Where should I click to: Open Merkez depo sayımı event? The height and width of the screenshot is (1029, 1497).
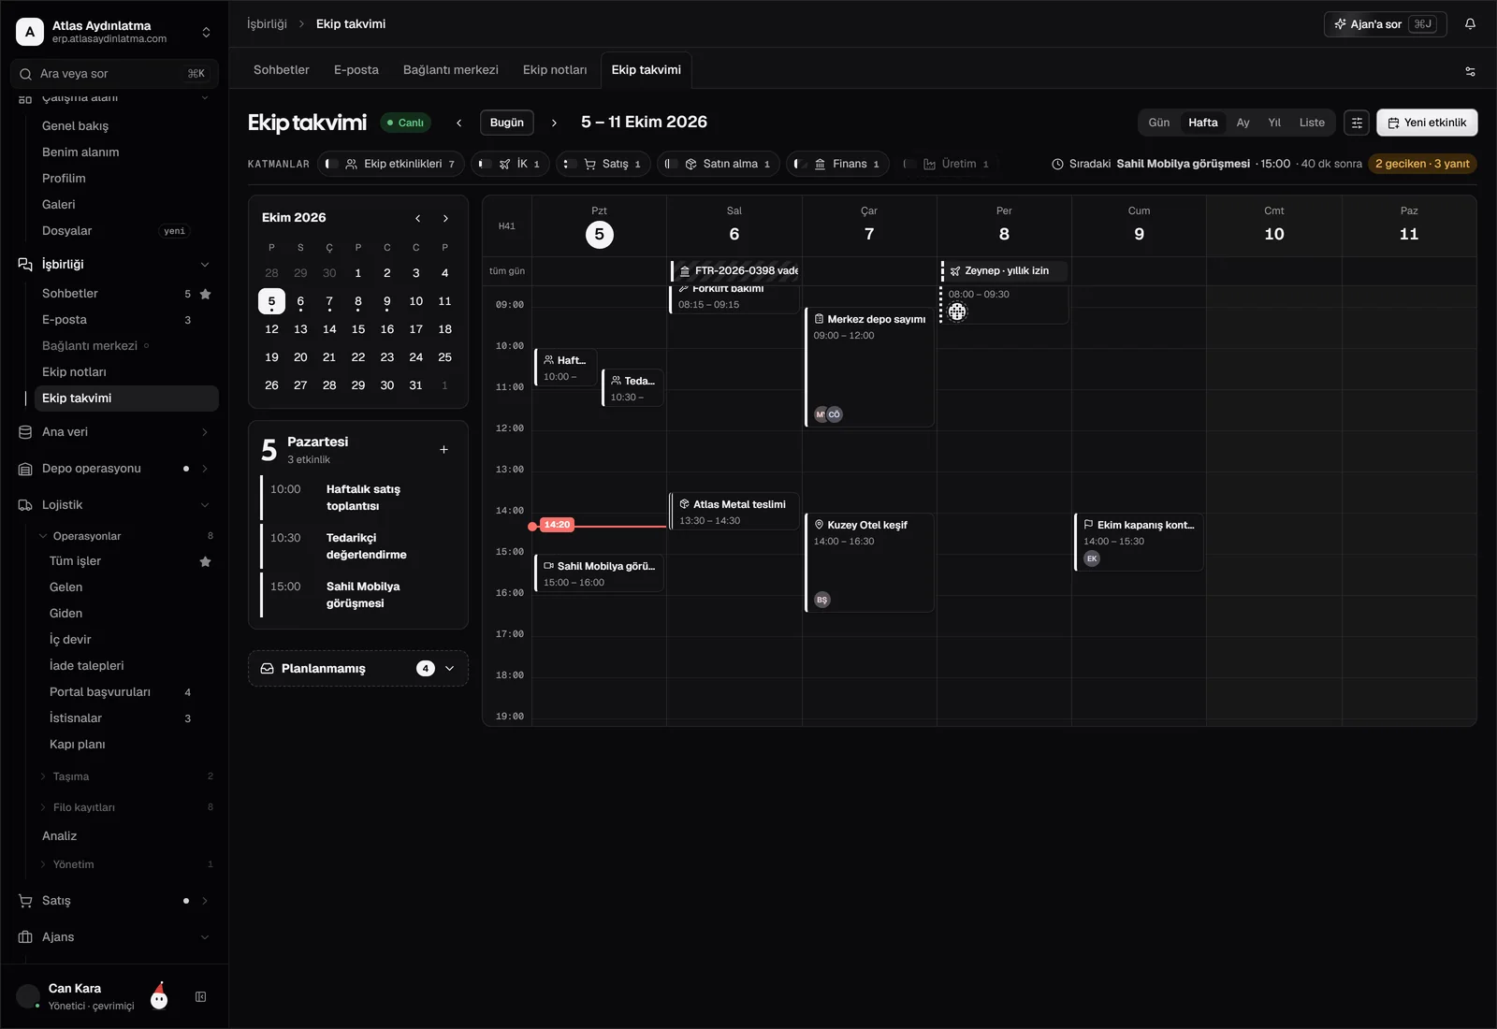click(x=869, y=368)
